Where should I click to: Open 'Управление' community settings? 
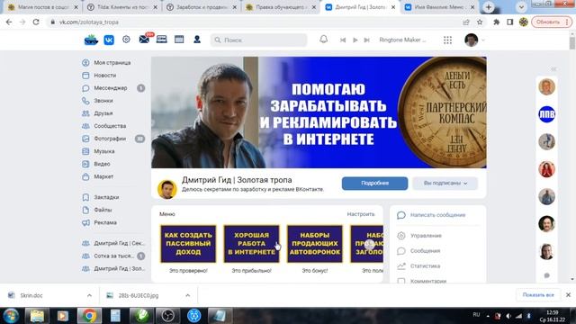point(426,236)
